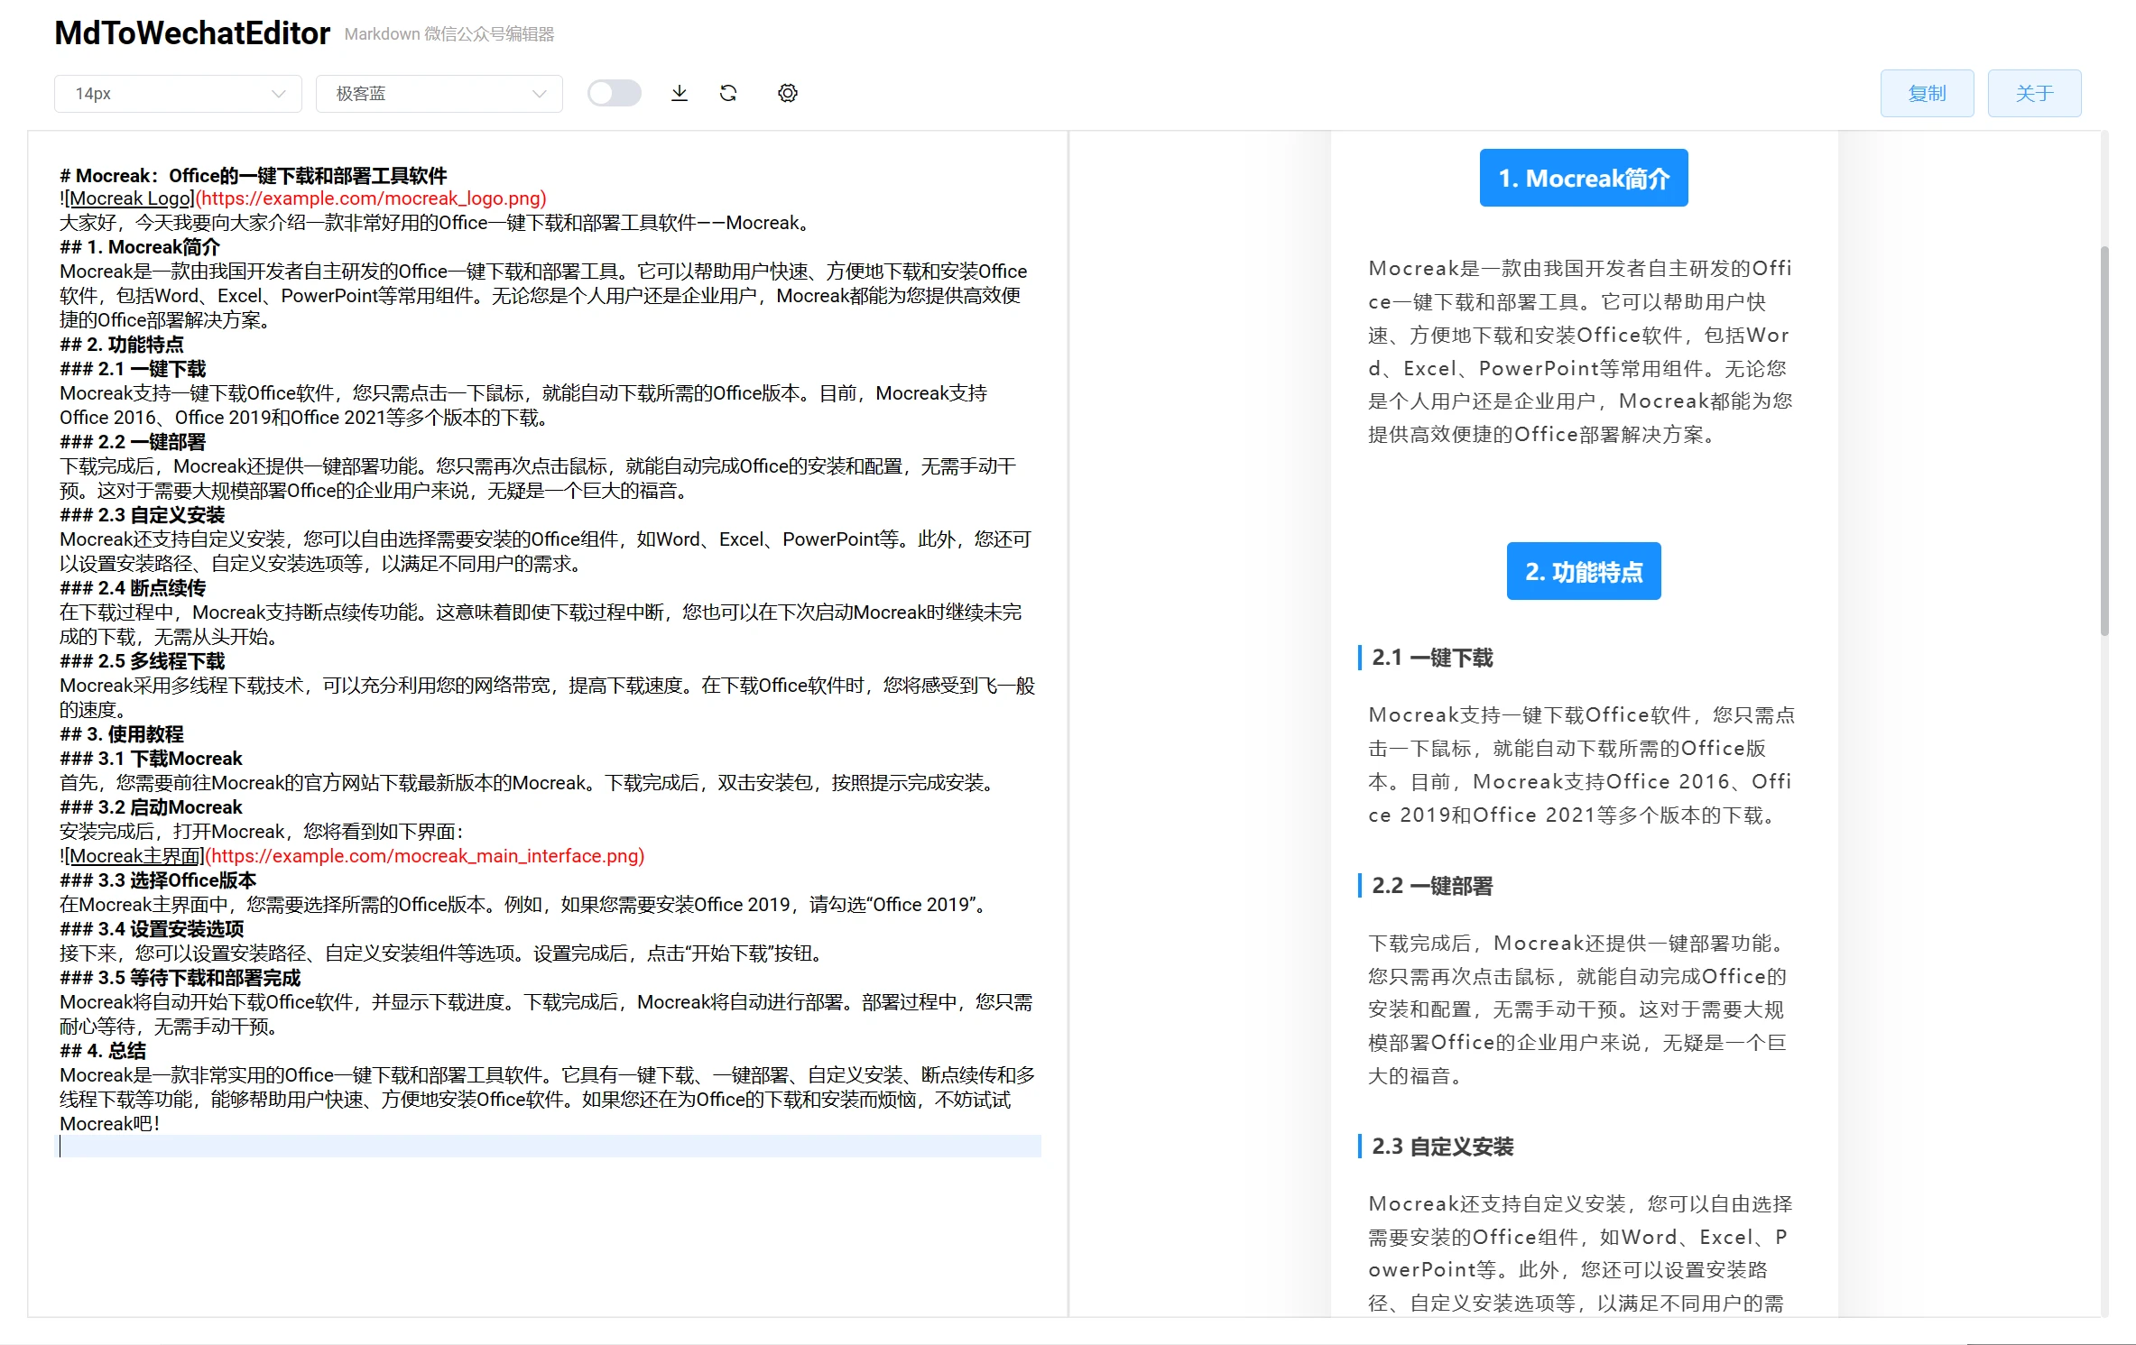Image resolution: width=2136 pixels, height=1345 pixels.
Task: Open the settings gear icon
Action: [788, 93]
